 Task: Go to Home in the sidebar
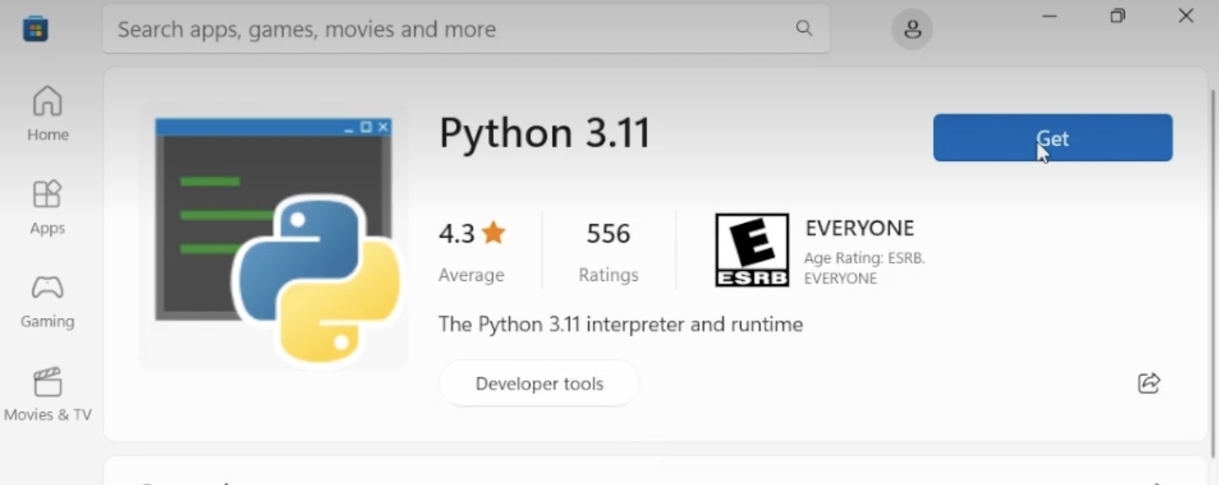48,114
